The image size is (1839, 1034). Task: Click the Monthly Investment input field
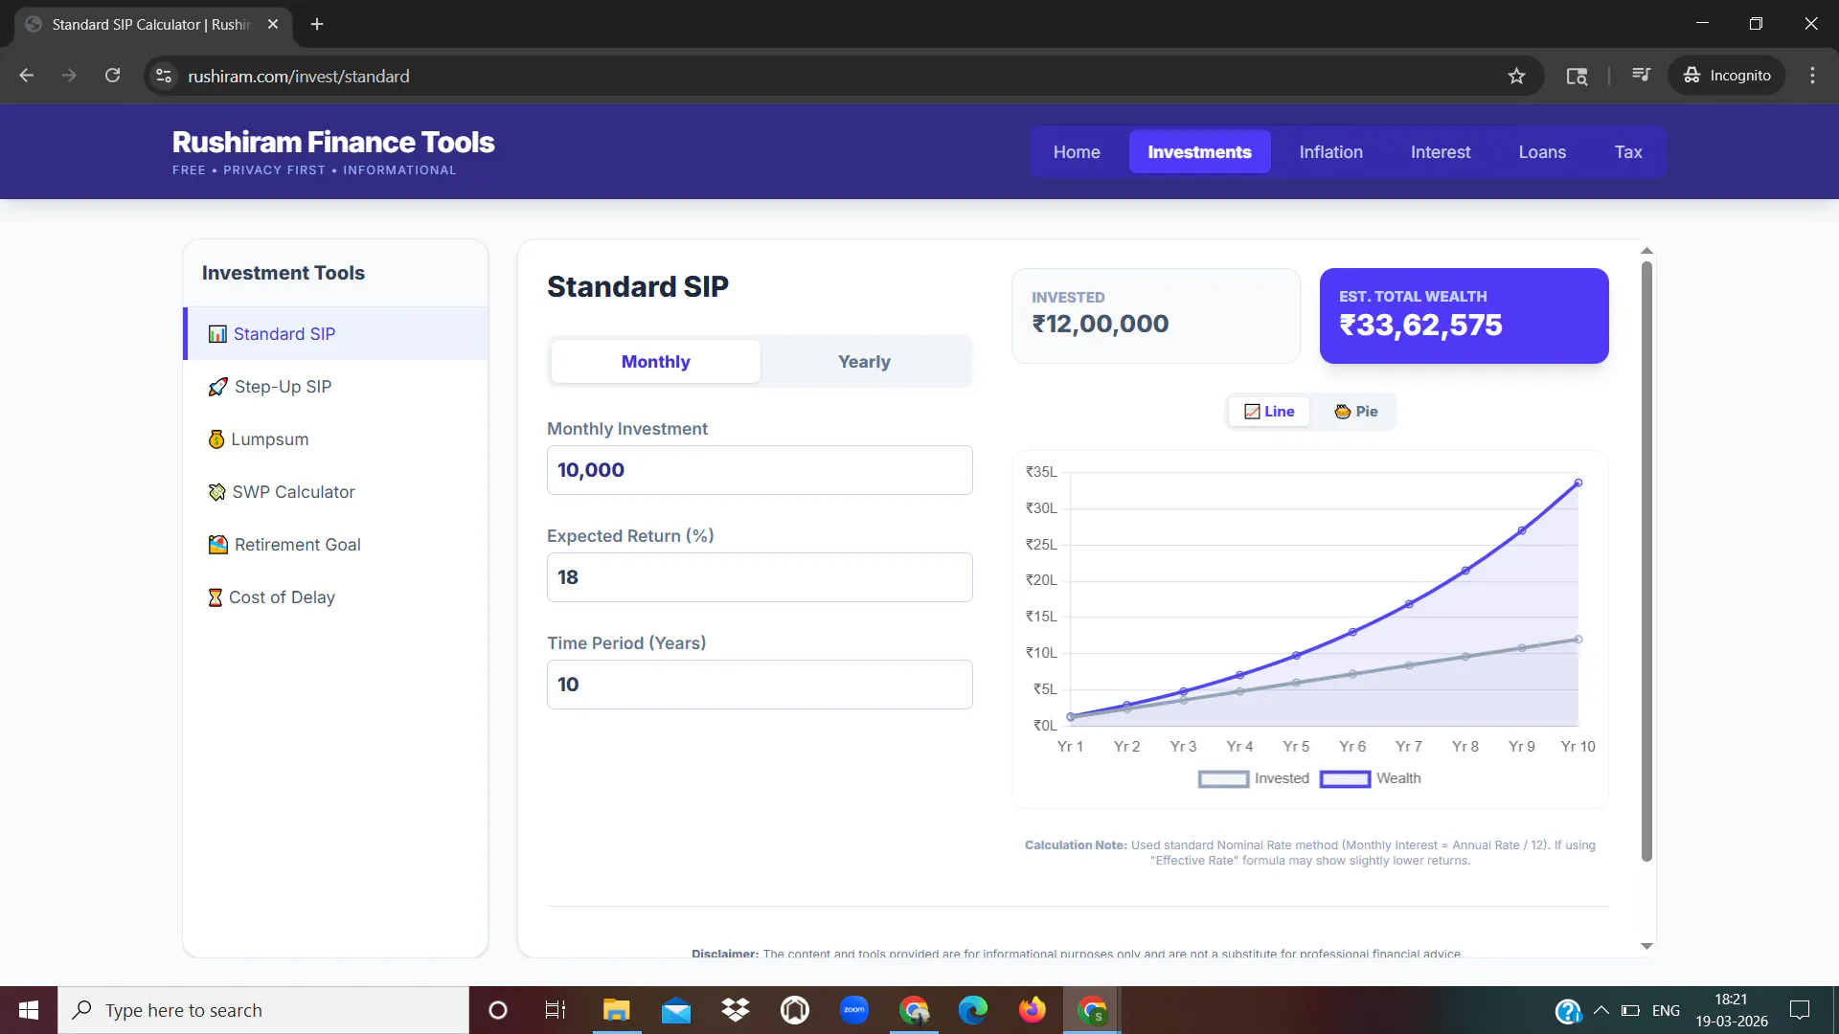click(x=760, y=470)
